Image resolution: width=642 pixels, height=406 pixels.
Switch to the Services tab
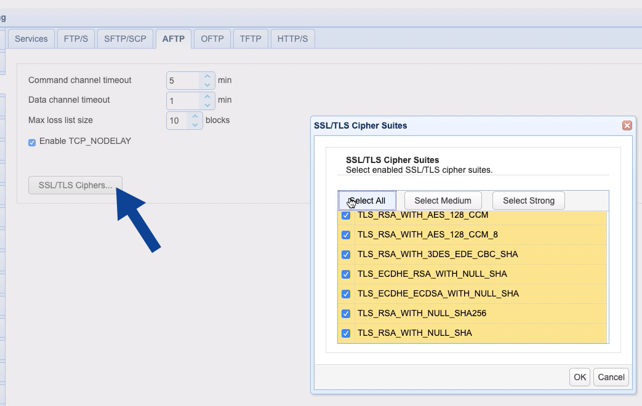click(x=31, y=38)
